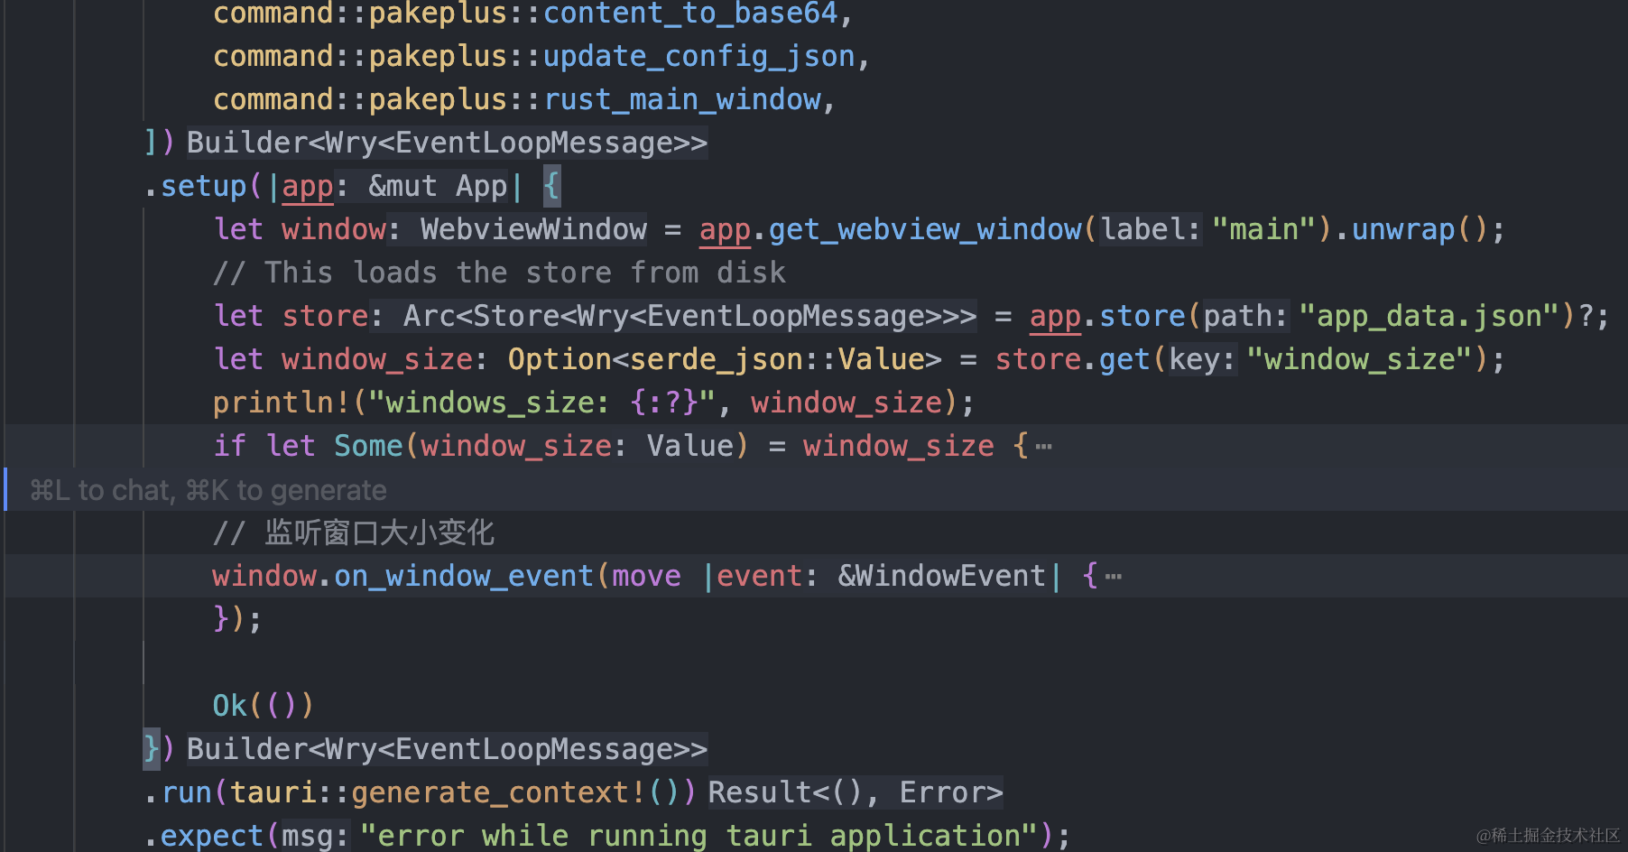Click the "window_size" key string
1628x852 pixels.
click(1360, 359)
